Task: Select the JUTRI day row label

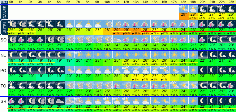Action: (x=4, y=28)
